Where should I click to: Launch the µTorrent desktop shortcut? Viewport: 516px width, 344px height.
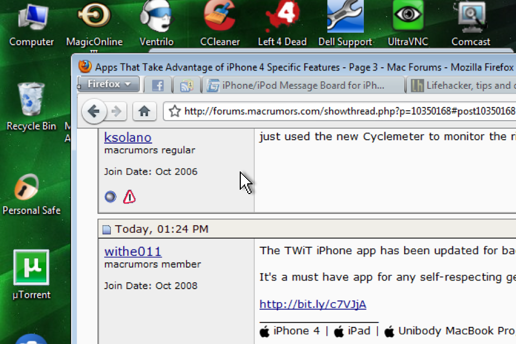[x=31, y=275]
